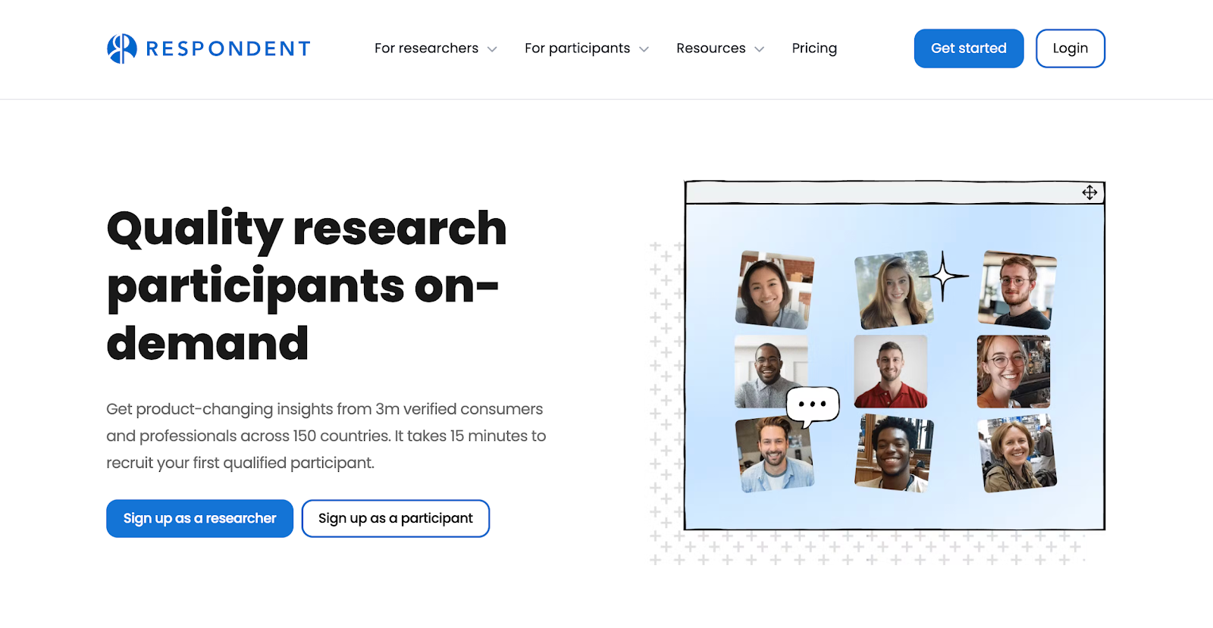Click the four-point sparkle star icon
The width and height of the screenshot is (1213, 628).
(x=943, y=277)
